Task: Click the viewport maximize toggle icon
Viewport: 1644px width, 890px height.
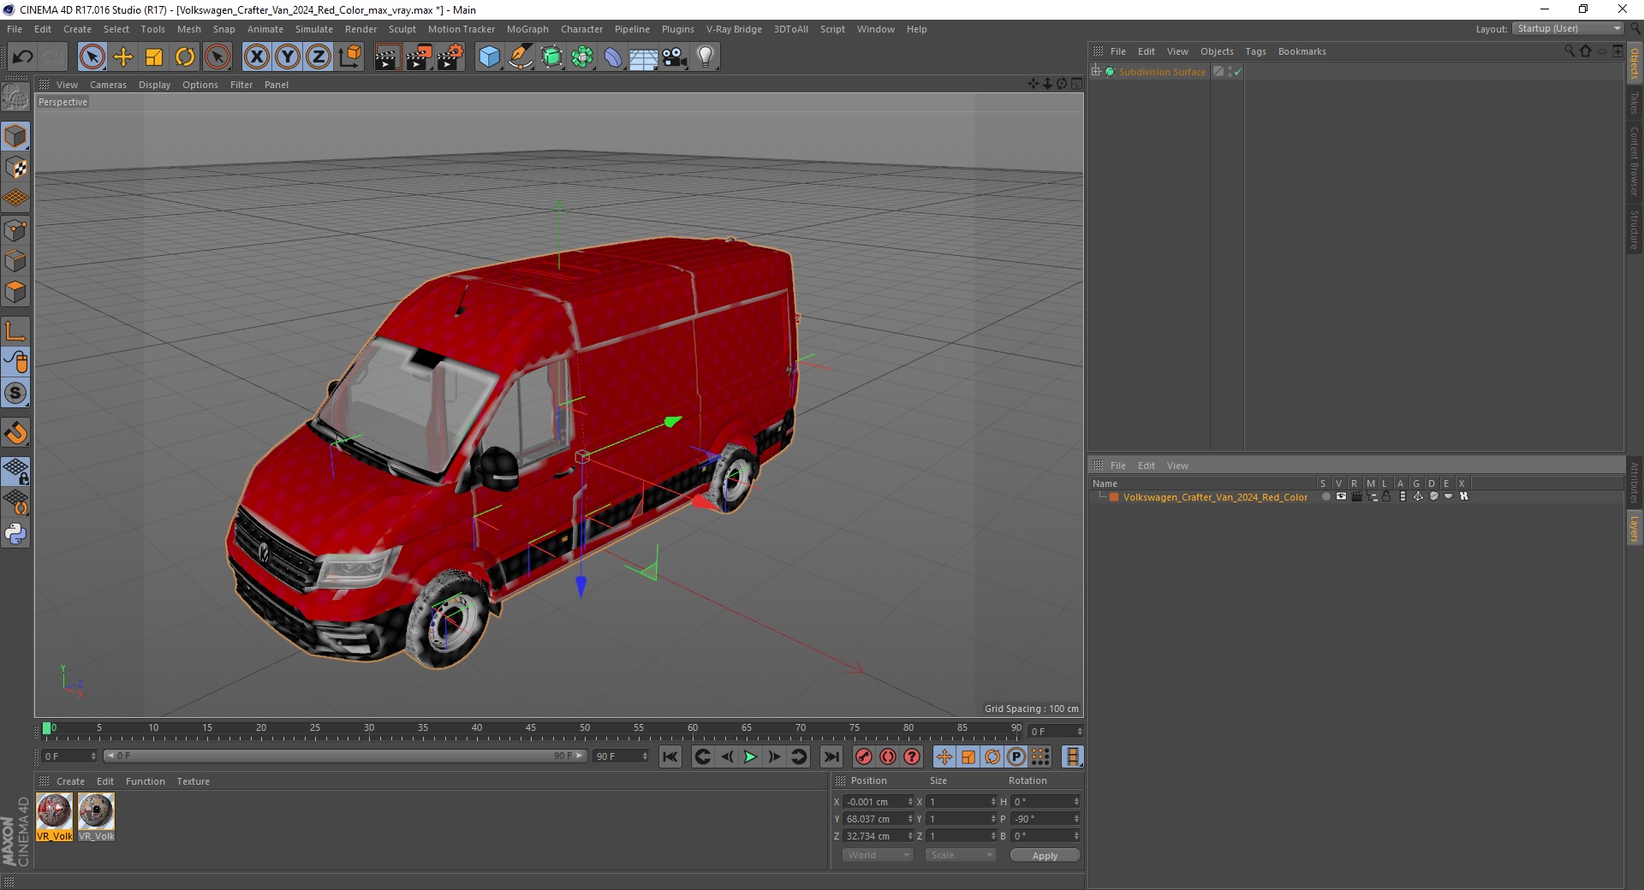Action: [x=1076, y=84]
